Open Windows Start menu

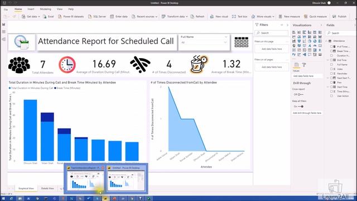[3, 199]
